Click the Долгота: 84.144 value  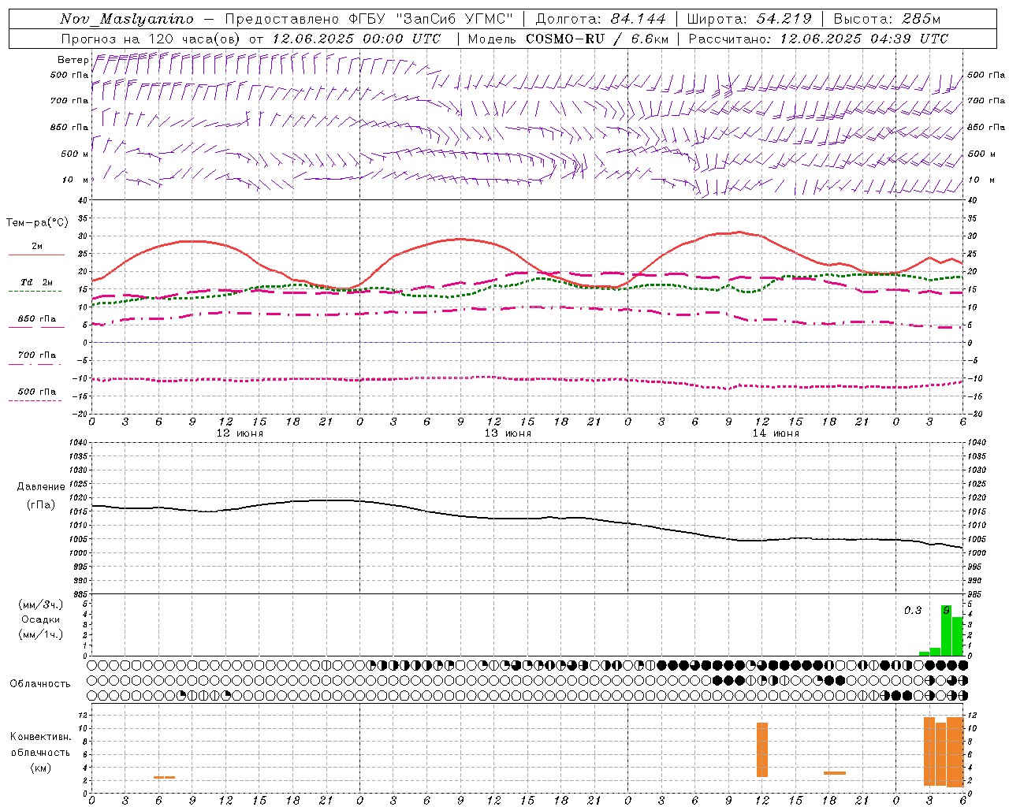[x=601, y=19]
